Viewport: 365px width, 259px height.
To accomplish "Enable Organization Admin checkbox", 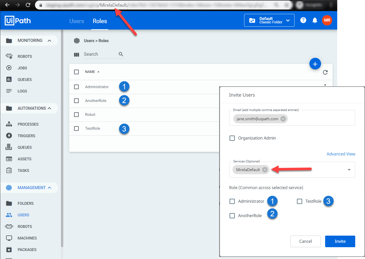I will tap(232, 138).
